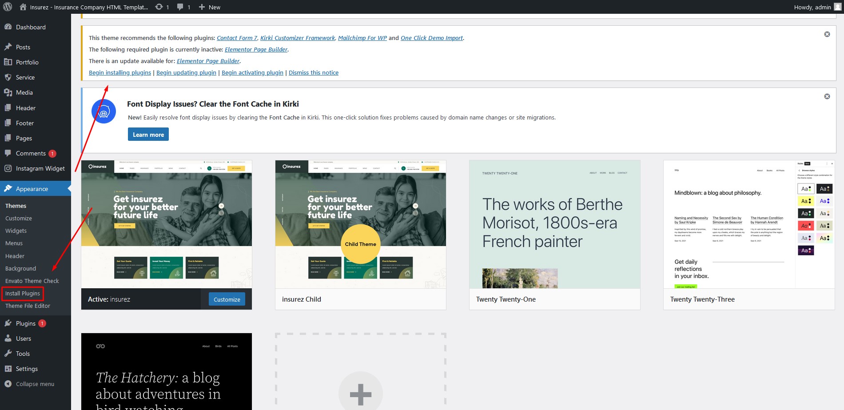This screenshot has height=410, width=844.
Task: Select the Twenty Twenty-One theme thumbnail
Action: coord(555,224)
